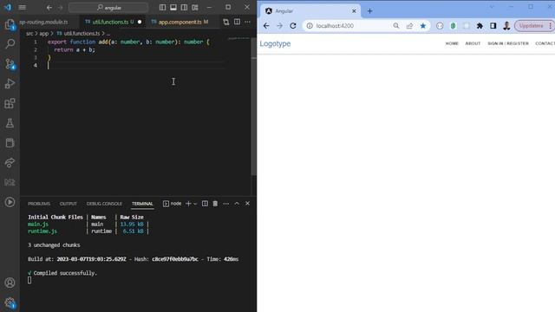
Task: Open the ABOUT navigation link
Action: click(473, 43)
